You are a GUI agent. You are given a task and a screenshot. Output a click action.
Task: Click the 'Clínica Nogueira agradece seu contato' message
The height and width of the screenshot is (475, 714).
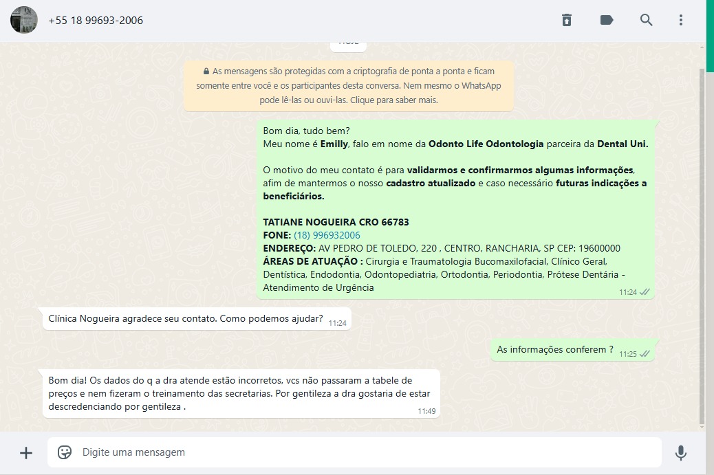[x=186, y=319]
